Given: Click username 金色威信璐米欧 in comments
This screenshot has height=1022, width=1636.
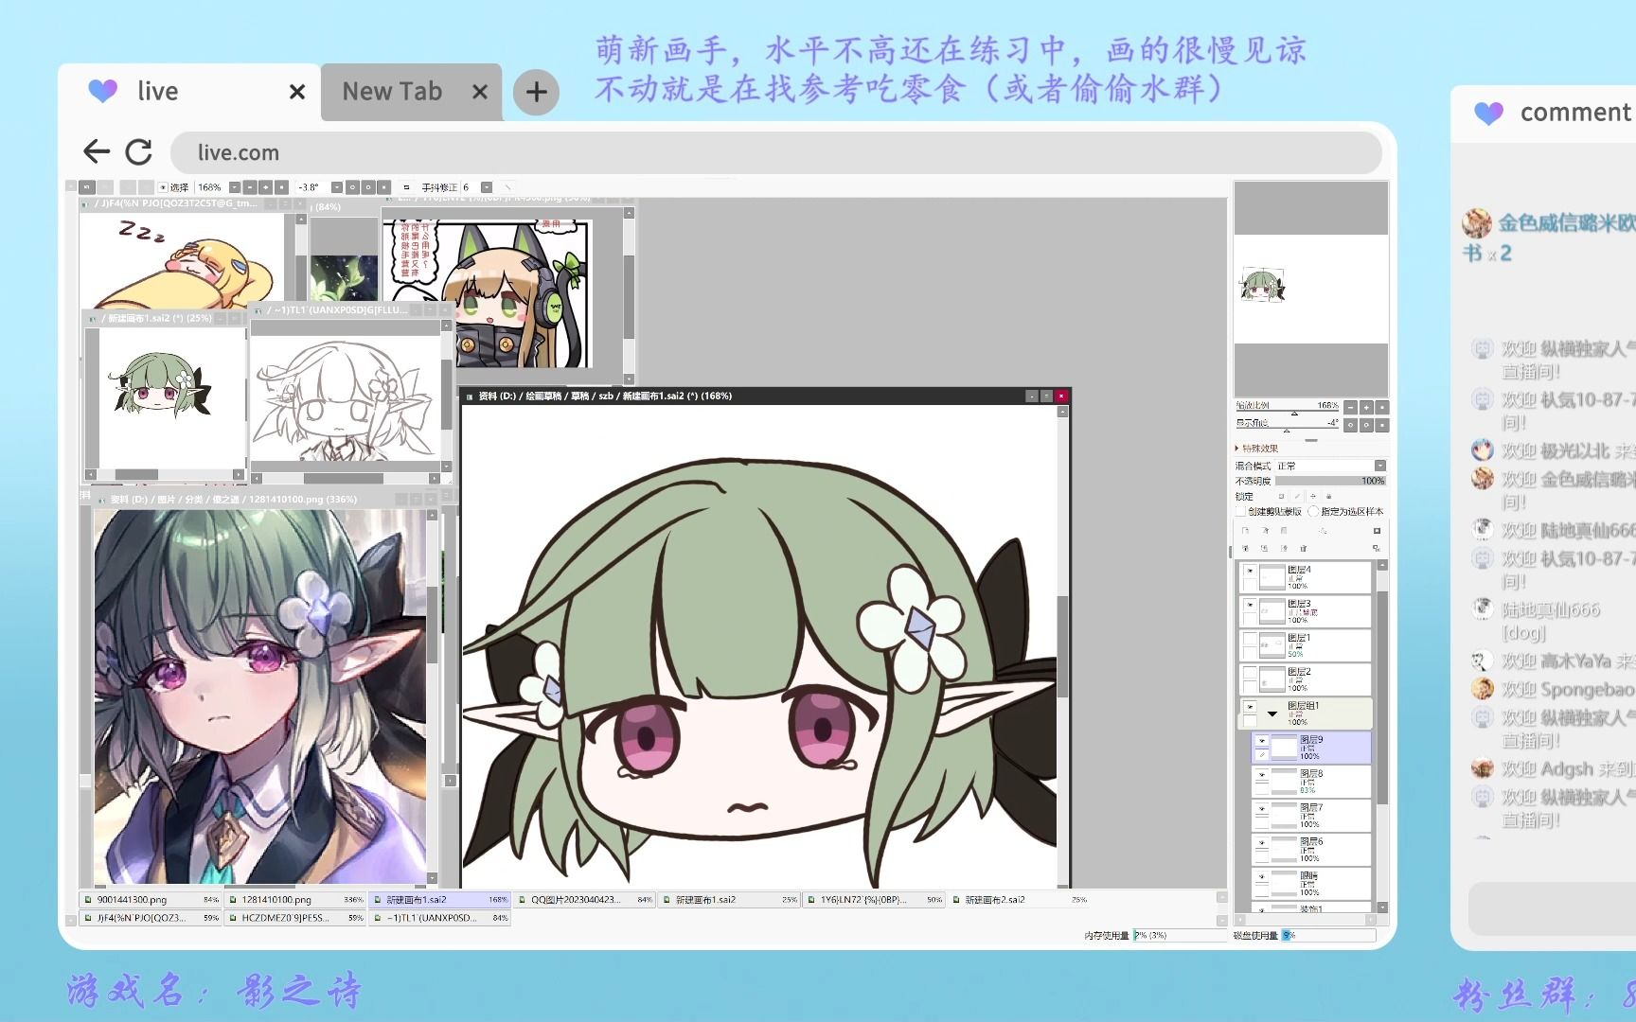Looking at the screenshot, I should [1566, 223].
